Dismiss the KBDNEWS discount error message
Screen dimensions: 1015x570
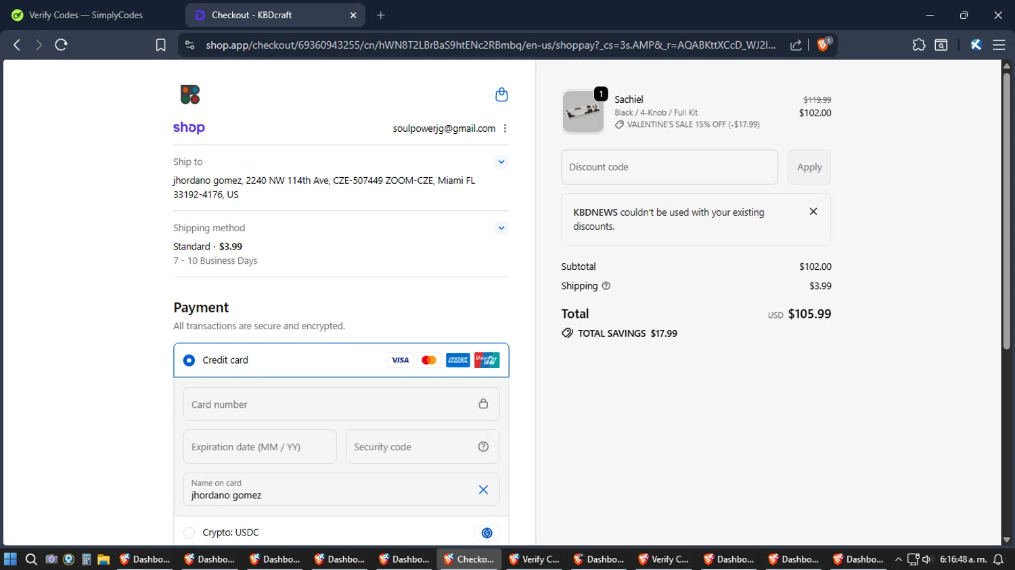[x=813, y=212]
